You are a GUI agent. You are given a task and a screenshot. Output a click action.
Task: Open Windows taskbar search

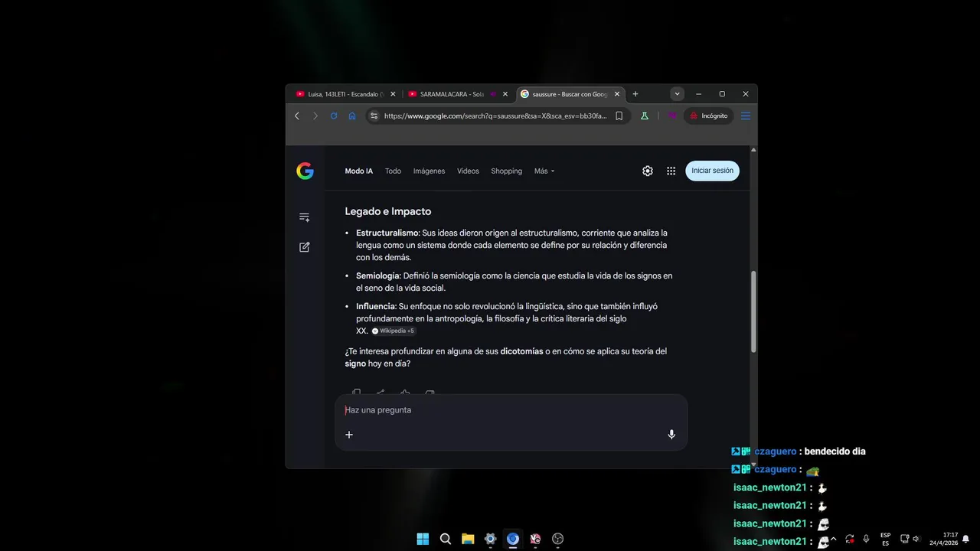[446, 539]
